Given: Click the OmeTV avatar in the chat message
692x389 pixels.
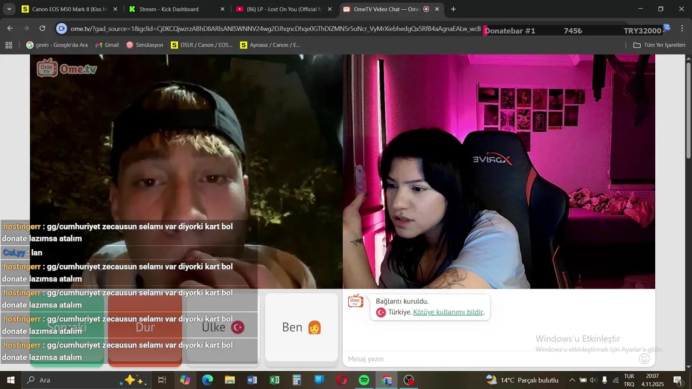Looking at the screenshot, I should click(x=355, y=301).
